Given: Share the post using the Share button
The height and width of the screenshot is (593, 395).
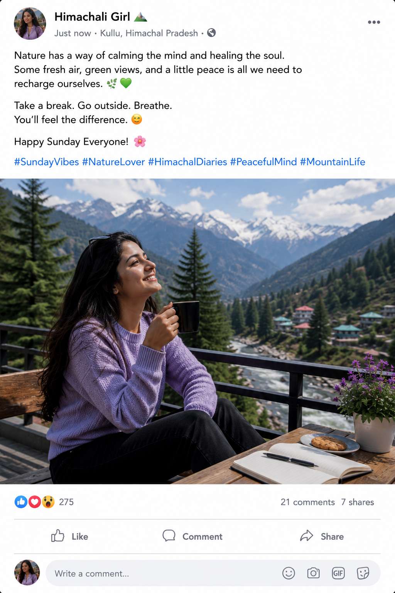Looking at the screenshot, I should pyautogui.click(x=322, y=536).
